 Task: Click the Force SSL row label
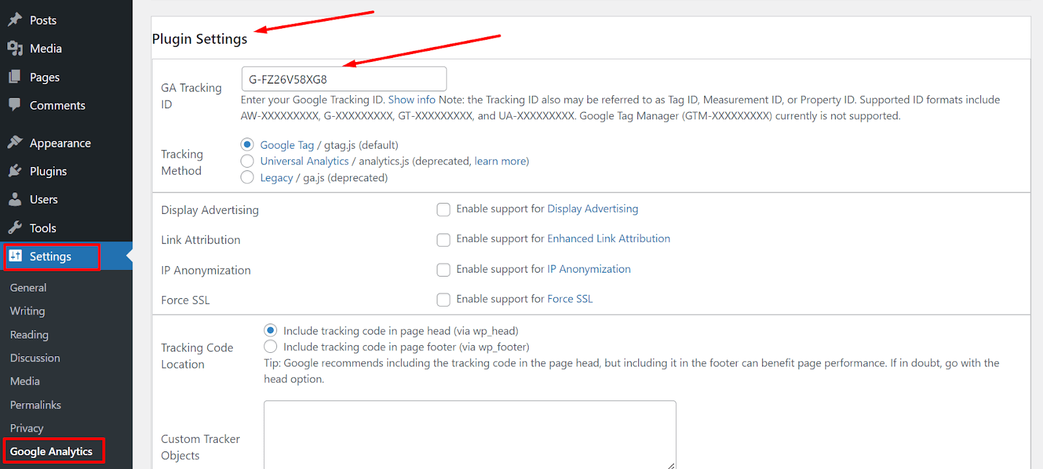coord(186,300)
